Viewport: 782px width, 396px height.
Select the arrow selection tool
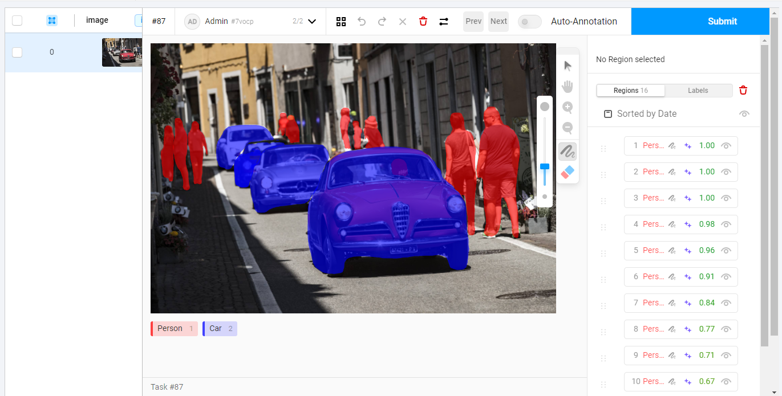(568, 65)
